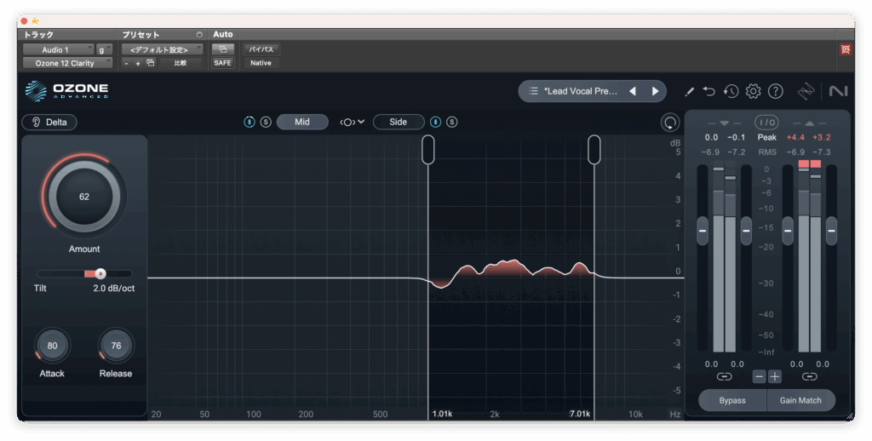Click the undo arrow icon
Viewport: 872px width, 441px height.
[x=709, y=91]
